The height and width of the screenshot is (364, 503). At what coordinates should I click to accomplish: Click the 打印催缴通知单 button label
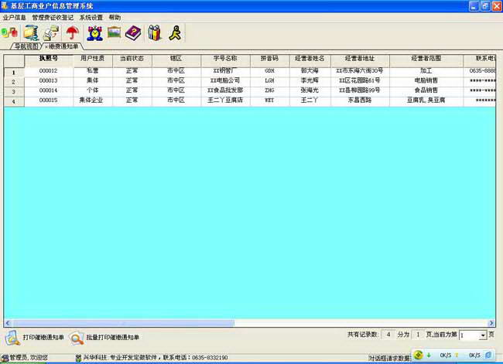coord(43,338)
